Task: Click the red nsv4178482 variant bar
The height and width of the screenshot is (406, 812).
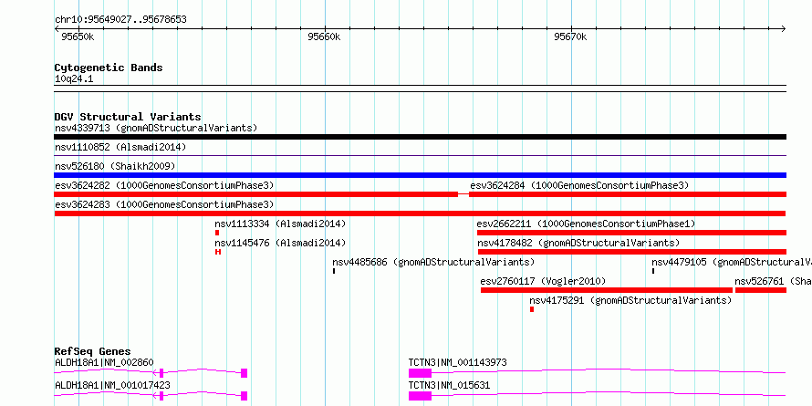Action: coord(631,252)
